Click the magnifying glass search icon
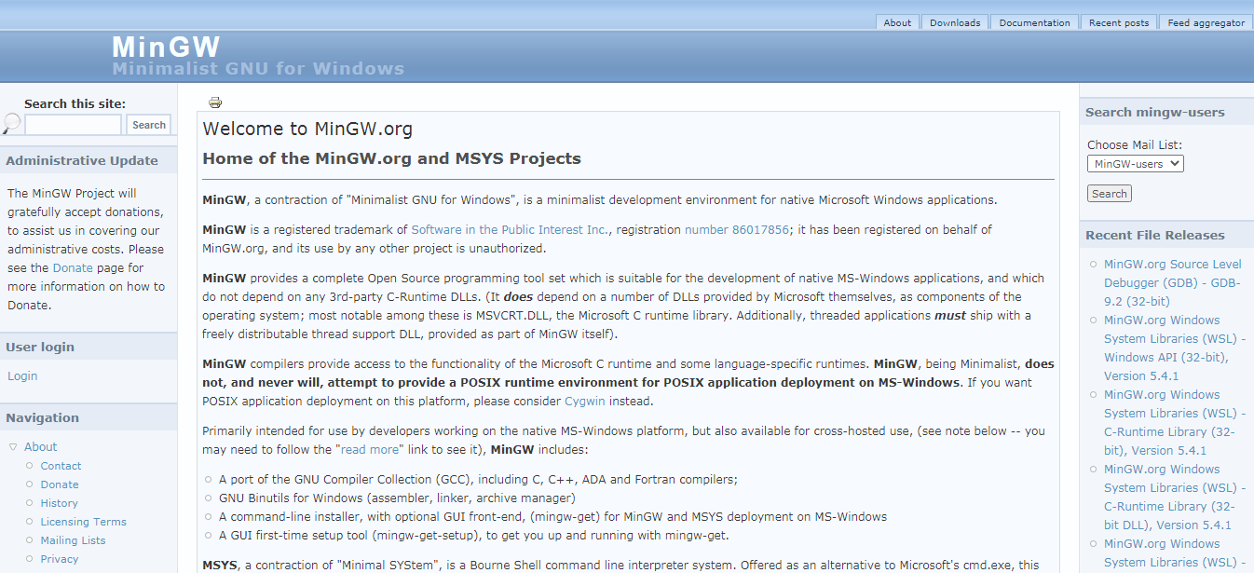Screen dimensions: 1254x573 pyautogui.click(x=12, y=123)
